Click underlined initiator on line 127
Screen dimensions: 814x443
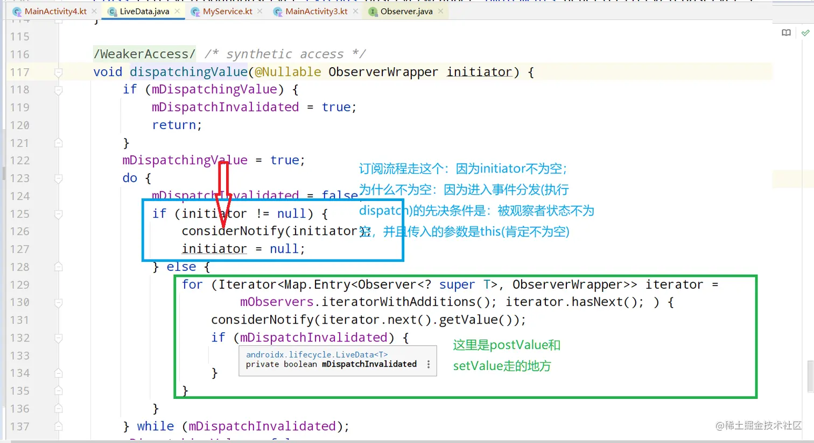tap(214, 249)
